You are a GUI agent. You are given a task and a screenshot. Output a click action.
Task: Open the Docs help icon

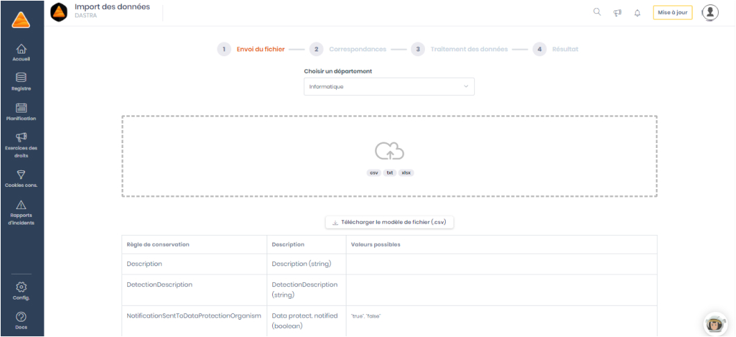coord(22,317)
